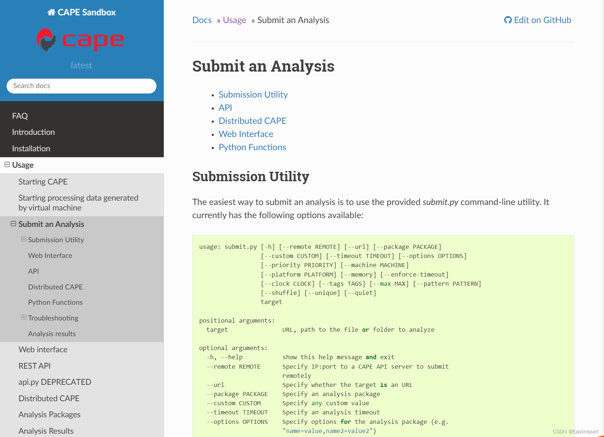Jump to API in contents list
The width and height of the screenshot is (604, 437).
[225, 108]
